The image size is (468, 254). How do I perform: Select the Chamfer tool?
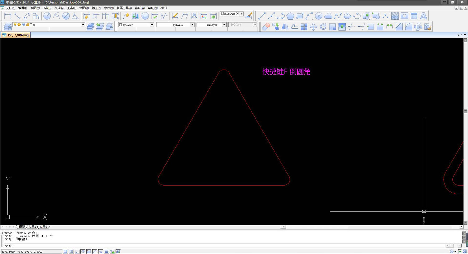coord(399,27)
